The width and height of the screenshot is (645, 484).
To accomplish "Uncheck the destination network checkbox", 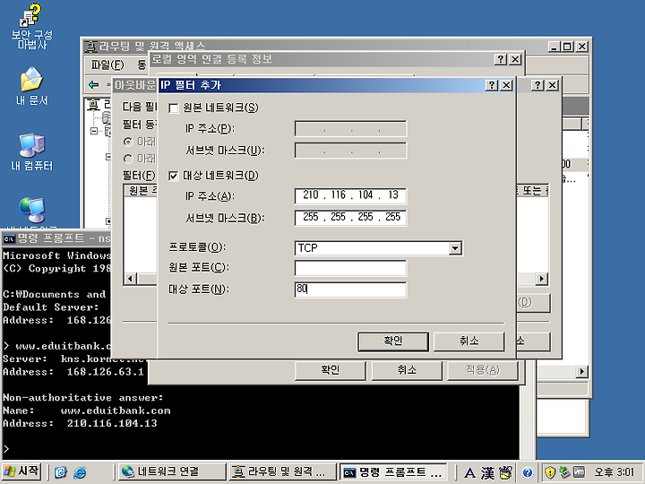I will (174, 177).
